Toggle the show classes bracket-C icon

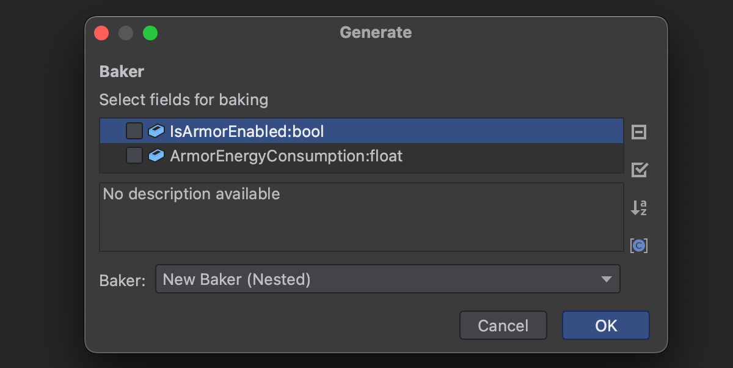pyautogui.click(x=639, y=246)
